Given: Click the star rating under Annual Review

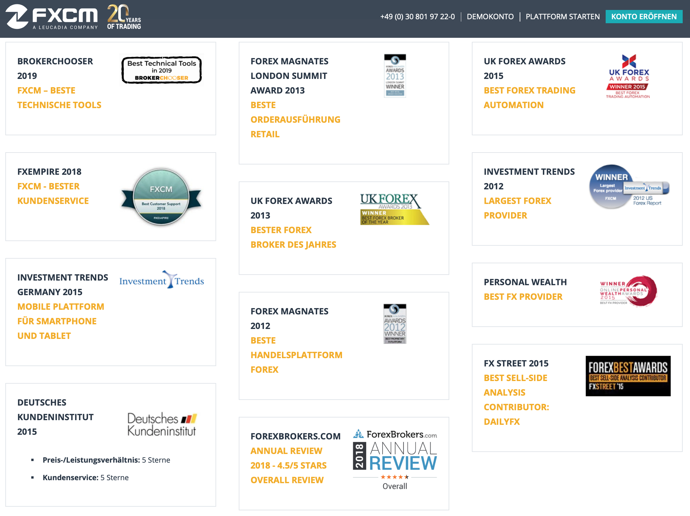Looking at the screenshot, I should point(395,477).
